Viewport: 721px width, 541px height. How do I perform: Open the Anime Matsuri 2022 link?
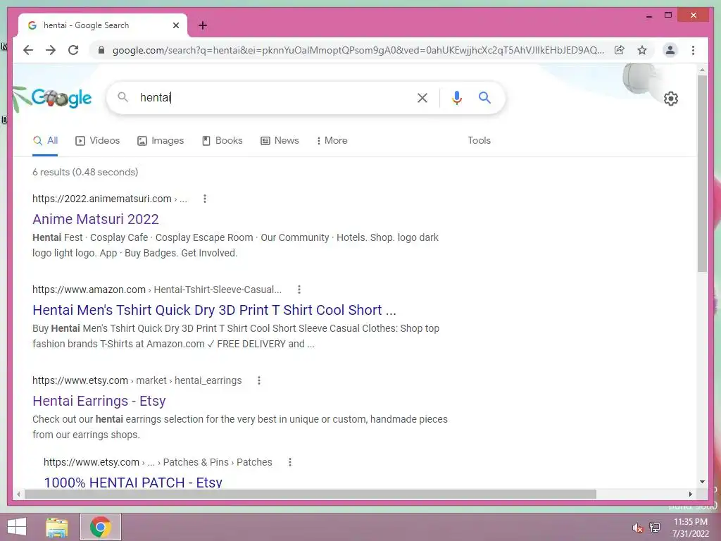tap(96, 219)
